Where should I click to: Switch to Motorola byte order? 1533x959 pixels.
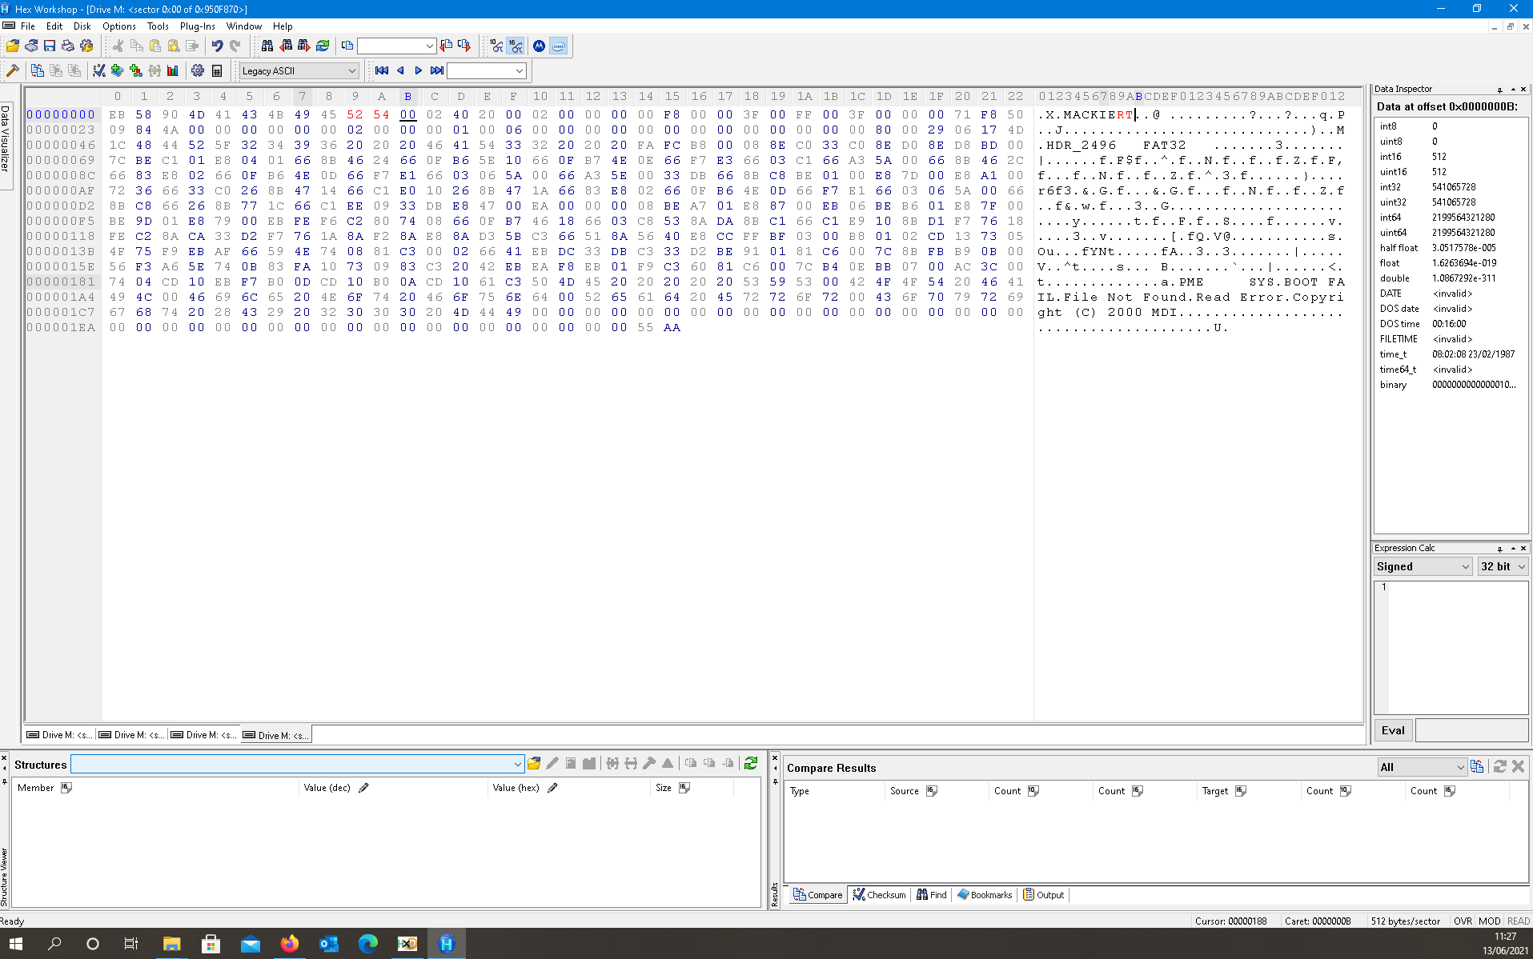pyautogui.click(x=540, y=46)
